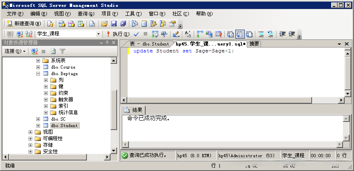The height and width of the screenshot is (171, 354).
Task: Click the Database Engine Query icon
Action: [50, 24]
